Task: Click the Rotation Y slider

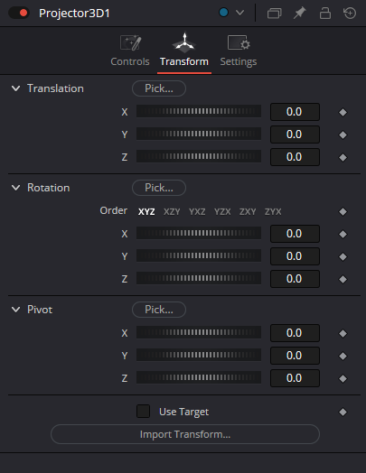Action: point(199,255)
